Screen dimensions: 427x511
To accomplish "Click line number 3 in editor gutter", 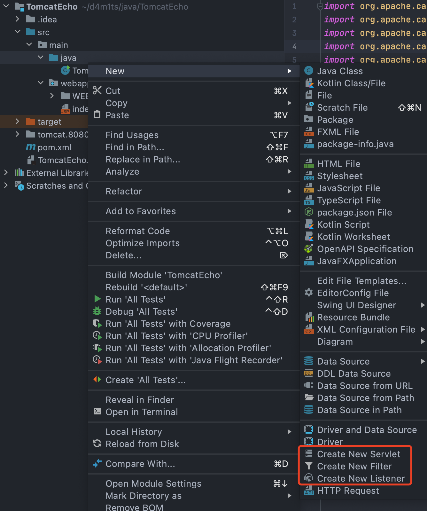I will pyautogui.click(x=294, y=33).
